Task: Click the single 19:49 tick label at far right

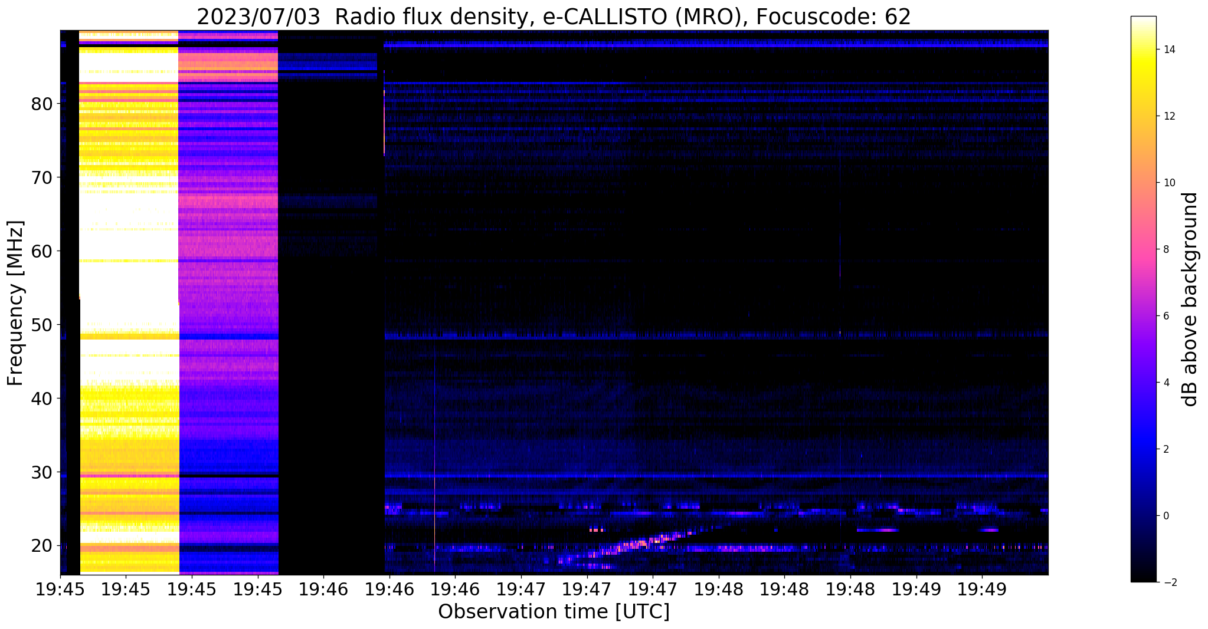Action: pyautogui.click(x=982, y=588)
